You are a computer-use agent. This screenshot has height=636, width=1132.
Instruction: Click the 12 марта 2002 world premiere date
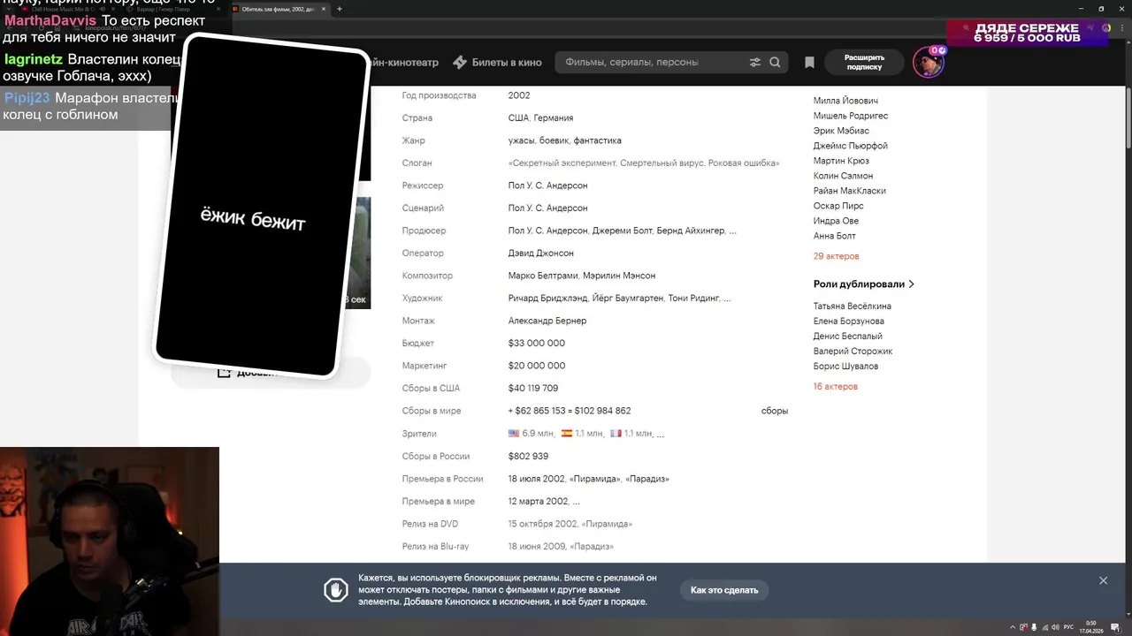pyautogui.click(x=538, y=502)
